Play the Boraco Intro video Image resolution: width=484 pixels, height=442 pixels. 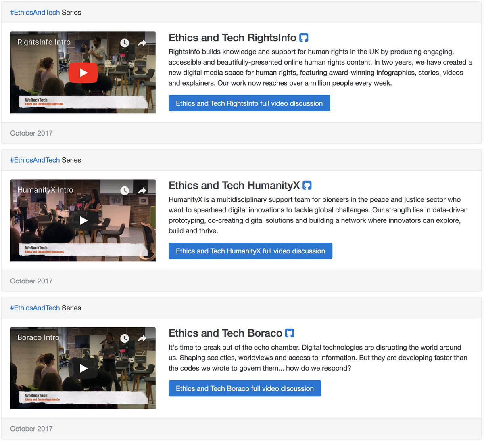(83, 368)
